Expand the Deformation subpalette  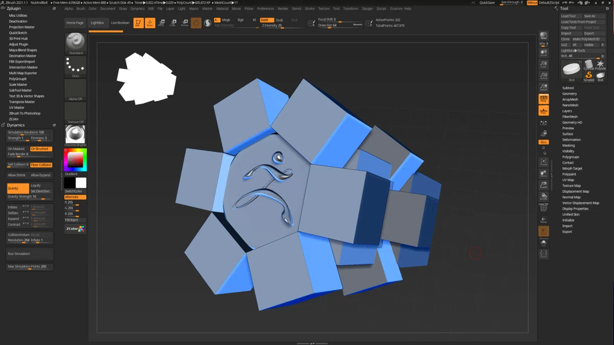coord(572,140)
